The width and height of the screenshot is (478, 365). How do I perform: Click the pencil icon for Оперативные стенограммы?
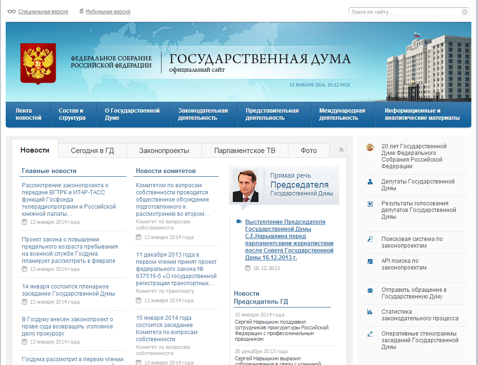370,334
